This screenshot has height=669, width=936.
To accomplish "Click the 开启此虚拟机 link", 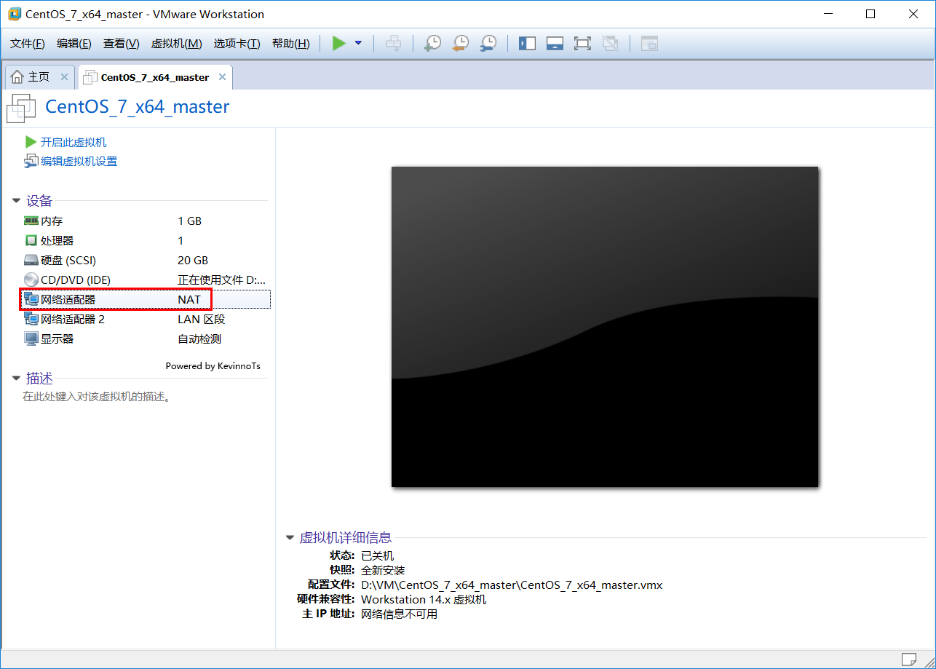I will click(x=74, y=142).
